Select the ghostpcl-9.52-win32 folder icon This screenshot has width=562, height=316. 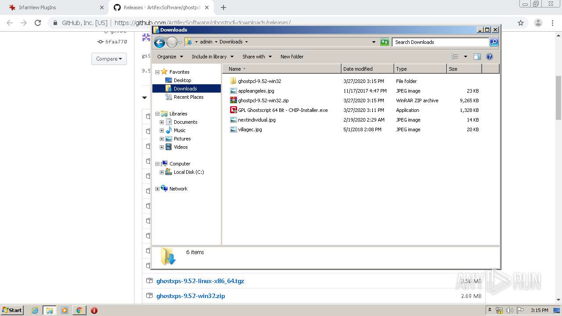233,81
